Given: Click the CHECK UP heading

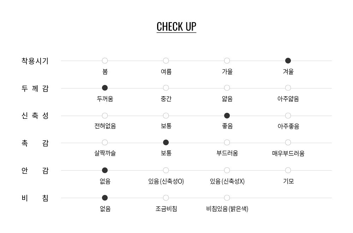Looking at the screenshot, I should point(176,27).
